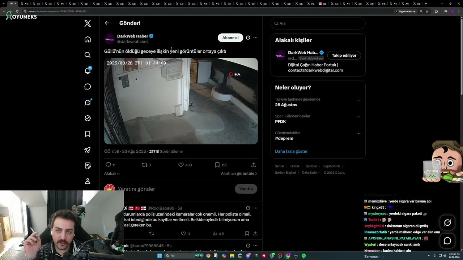This screenshot has height=260, width=463.
Task: Open Şartlar footer link
Action: (x=280, y=166)
